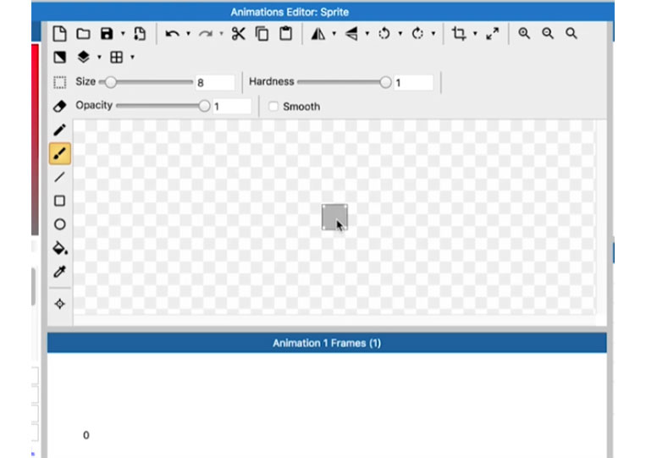Click the Opacity value field
646x458 pixels.
click(x=231, y=107)
